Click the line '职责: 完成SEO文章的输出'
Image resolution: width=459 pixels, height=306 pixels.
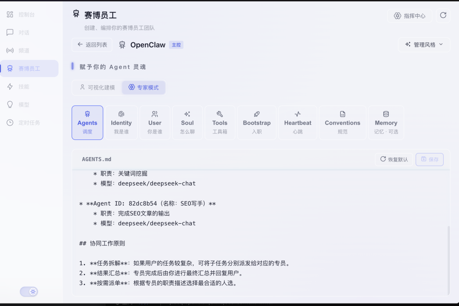coord(131,214)
